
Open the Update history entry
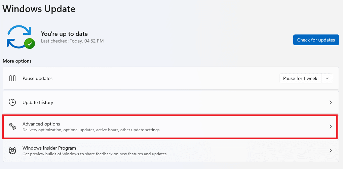(38, 102)
